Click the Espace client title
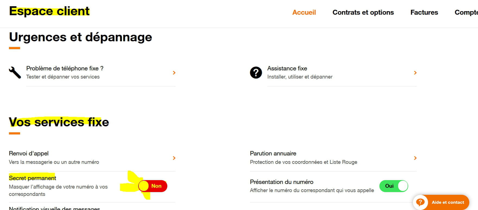Viewport: 478px width, 210px height. (49, 11)
